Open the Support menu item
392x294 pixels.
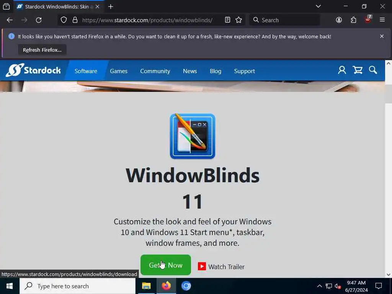pos(245,71)
